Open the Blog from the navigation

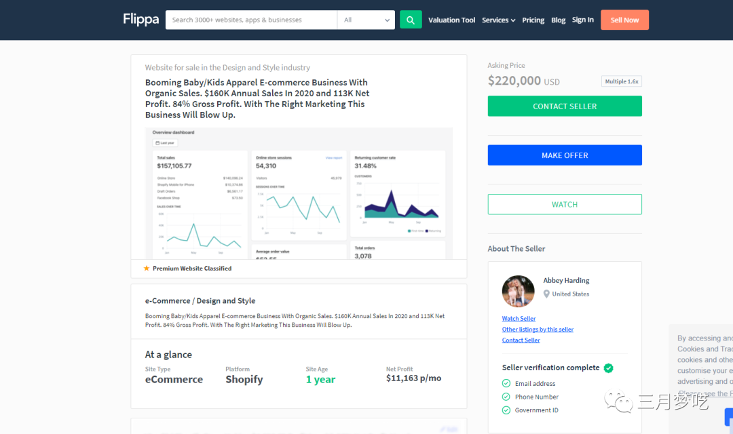click(x=558, y=20)
